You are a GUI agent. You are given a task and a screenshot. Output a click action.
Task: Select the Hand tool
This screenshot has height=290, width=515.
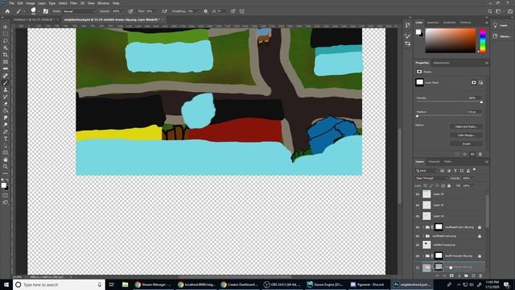coord(6,159)
